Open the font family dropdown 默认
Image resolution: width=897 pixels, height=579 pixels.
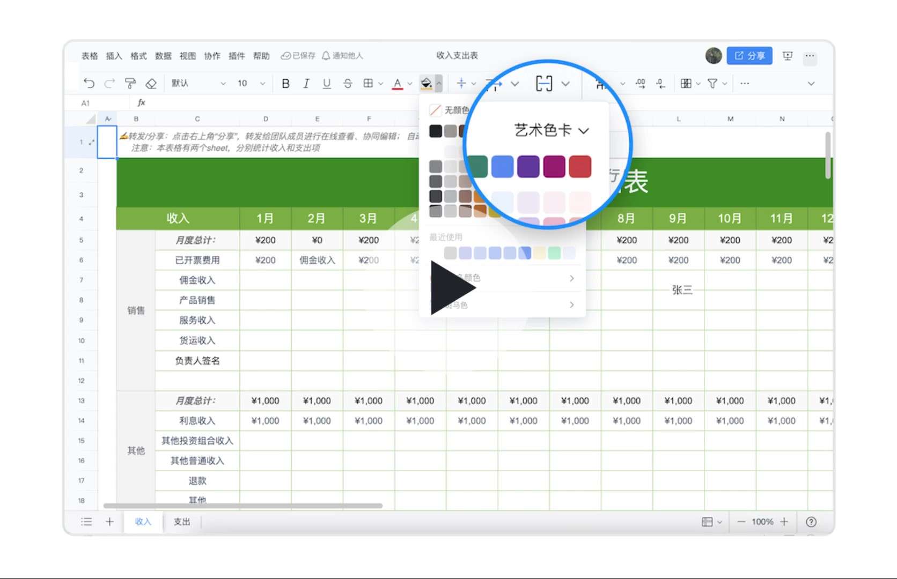point(198,83)
